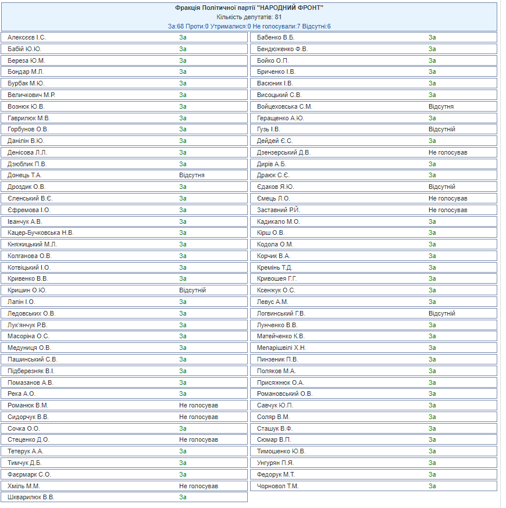Select deputy name Алексєєв І.С.
Image resolution: width=506 pixels, height=508 pixels.
27,37
